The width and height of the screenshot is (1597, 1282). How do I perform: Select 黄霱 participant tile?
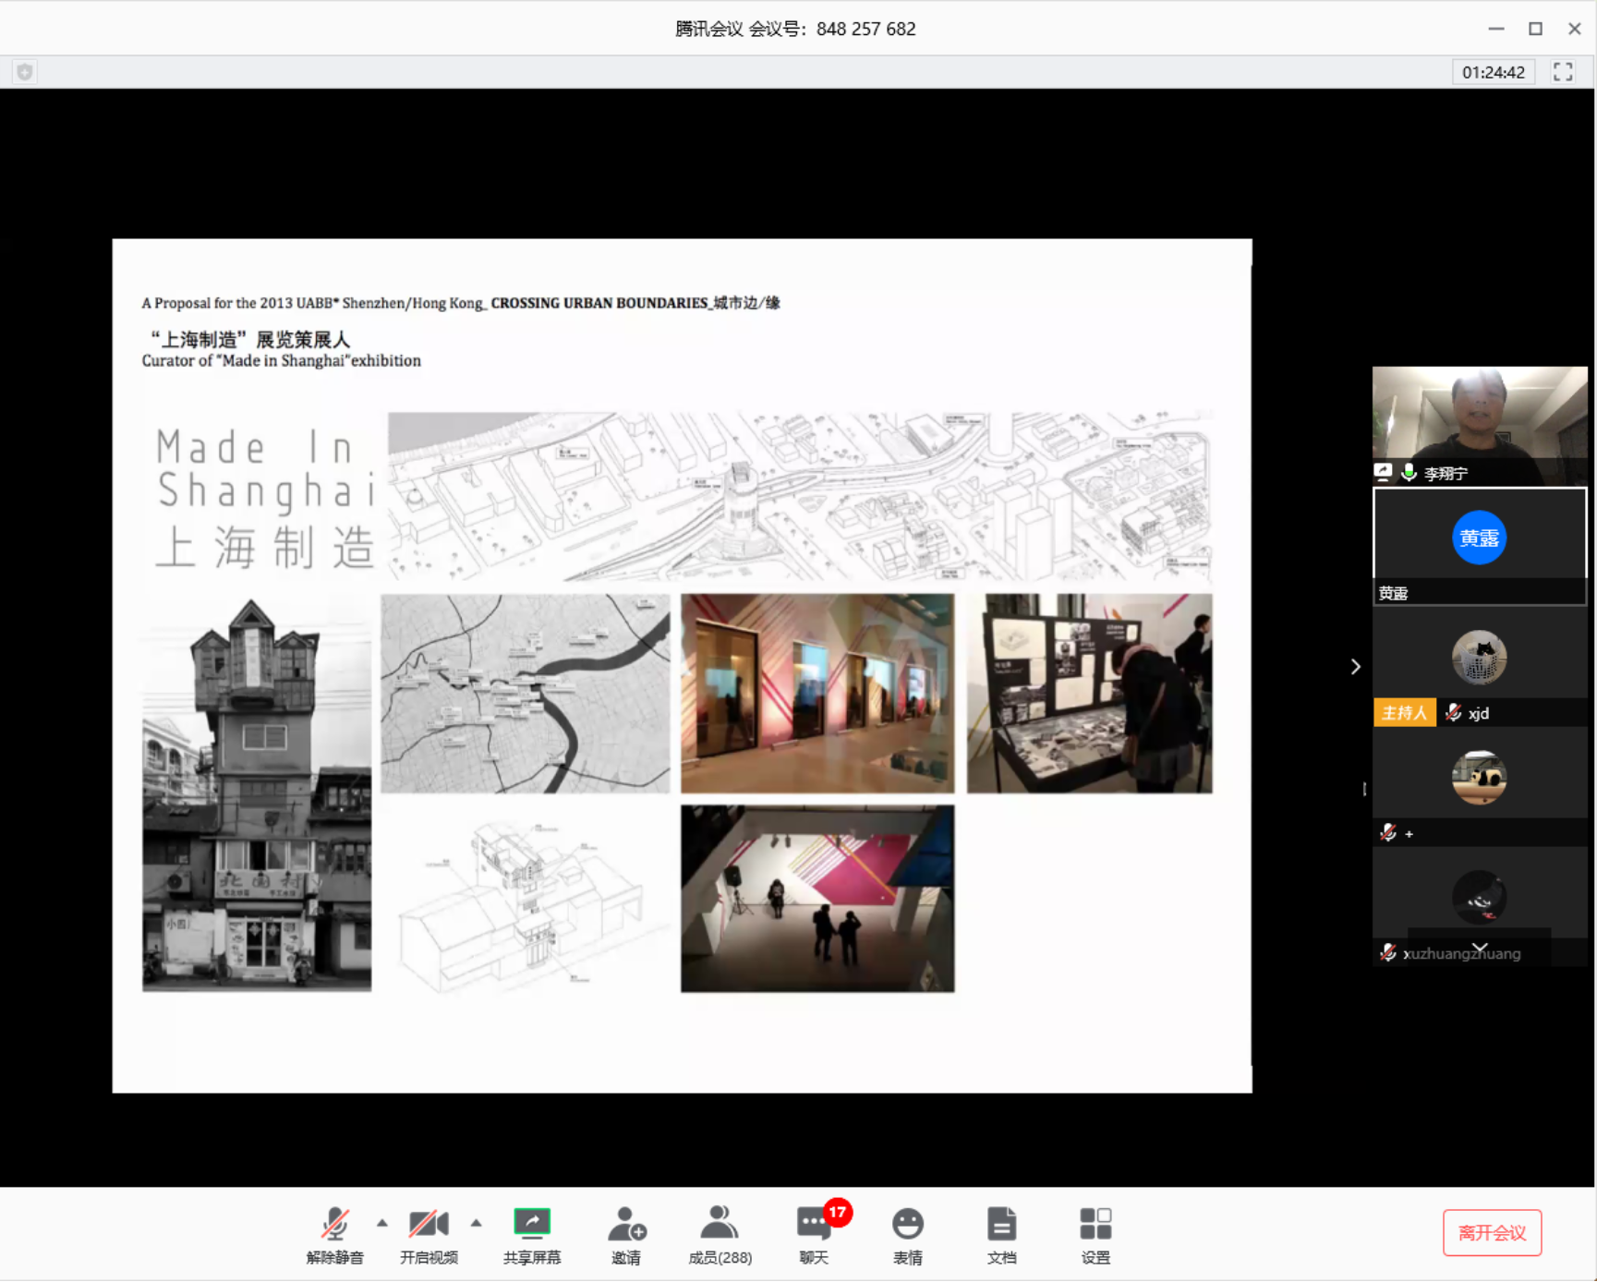1479,545
